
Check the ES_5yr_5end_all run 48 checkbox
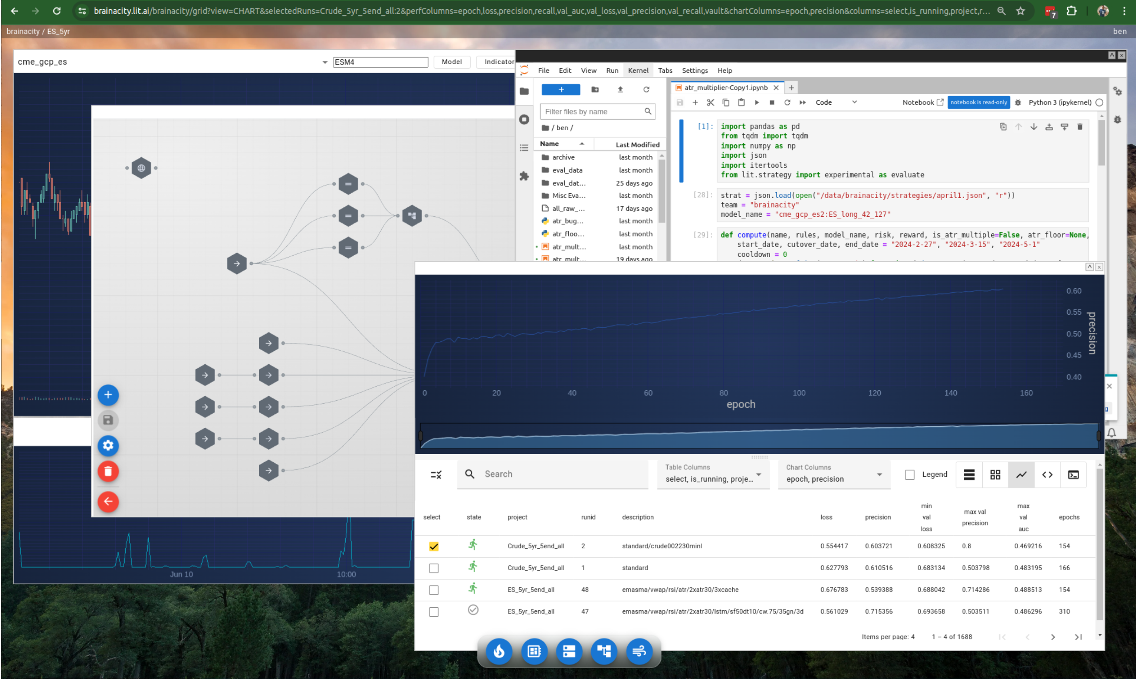tap(433, 590)
